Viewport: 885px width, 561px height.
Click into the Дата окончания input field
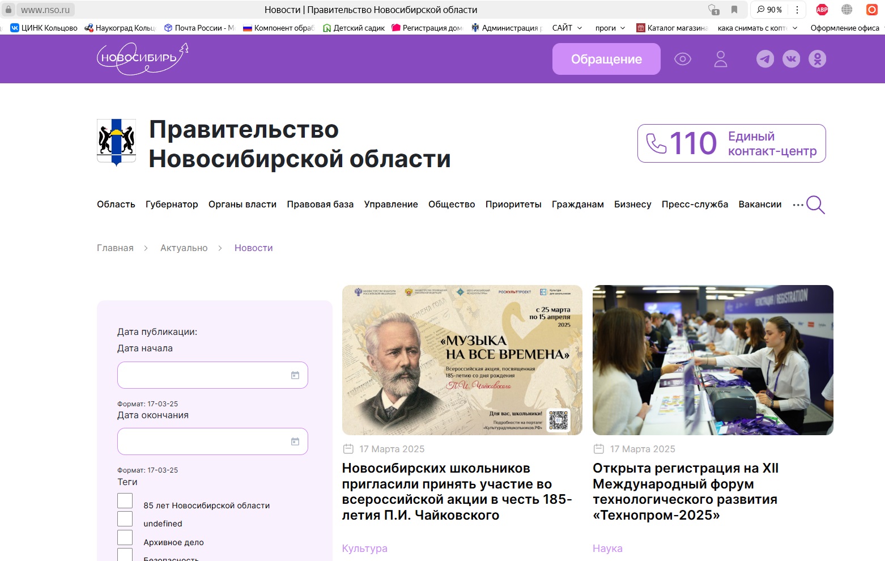click(x=212, y=441)
